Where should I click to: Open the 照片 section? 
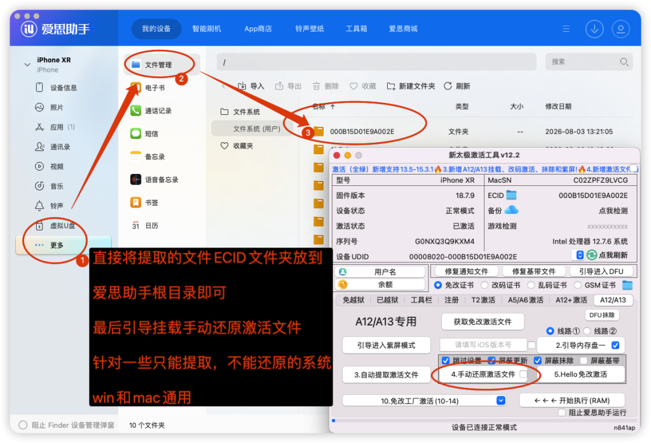(57, 107)
